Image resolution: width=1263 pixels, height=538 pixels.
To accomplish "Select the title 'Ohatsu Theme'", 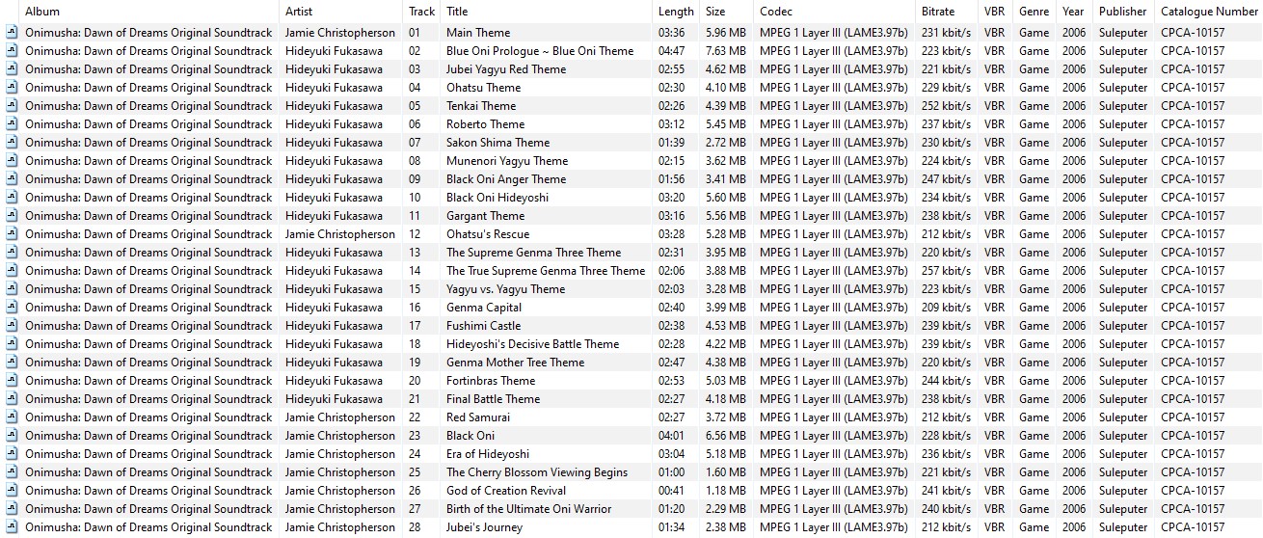I will click(483, 88).
